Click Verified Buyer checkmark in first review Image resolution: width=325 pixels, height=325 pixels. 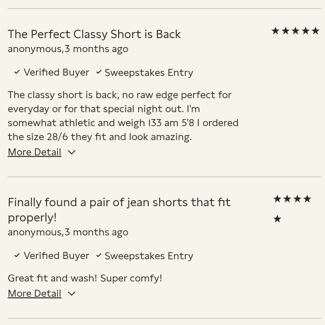(x=17, y=72)
